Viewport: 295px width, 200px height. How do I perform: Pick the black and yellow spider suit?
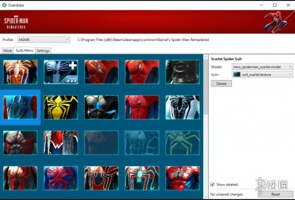[x=61, y=107]
